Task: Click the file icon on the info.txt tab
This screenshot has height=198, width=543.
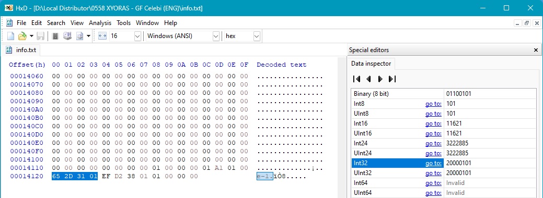Action: 9,50
